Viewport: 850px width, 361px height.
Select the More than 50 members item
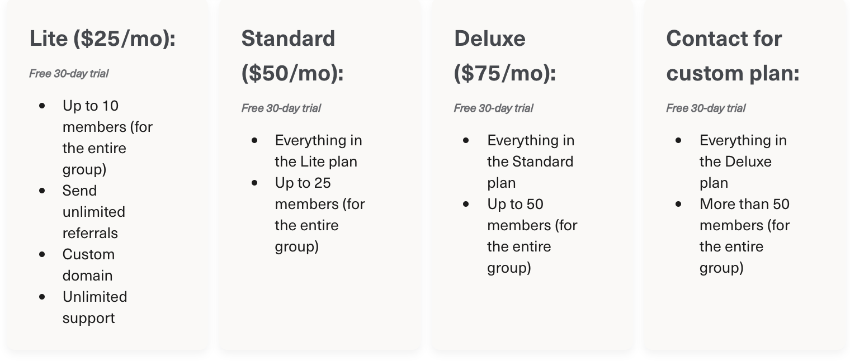tap(744, 236)
